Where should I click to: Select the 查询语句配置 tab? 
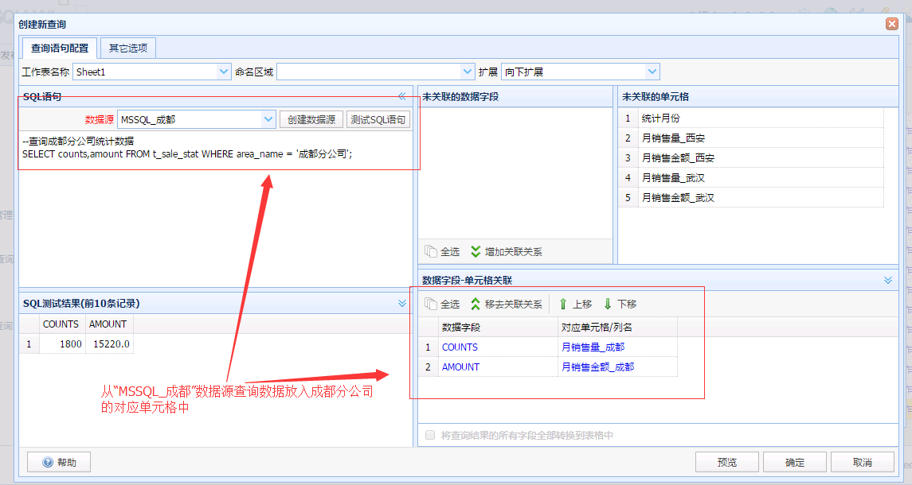pos(60,48)
